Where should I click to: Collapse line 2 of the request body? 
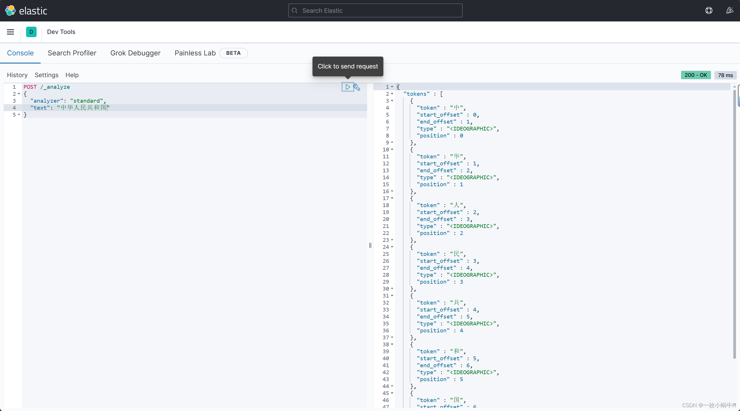(x=19, y=94)
